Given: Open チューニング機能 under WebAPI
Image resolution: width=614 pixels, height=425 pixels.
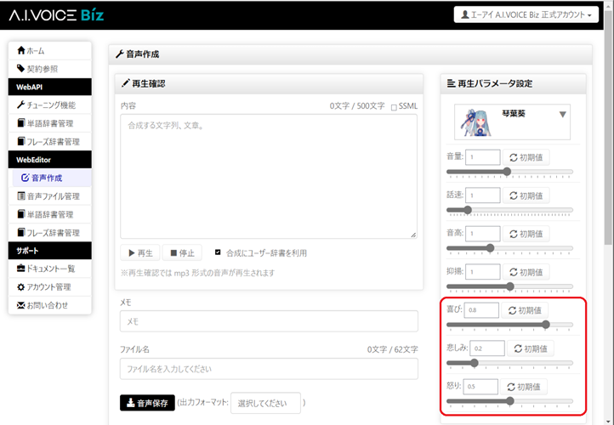Looking at the screenshot, I should pos(49,105).
